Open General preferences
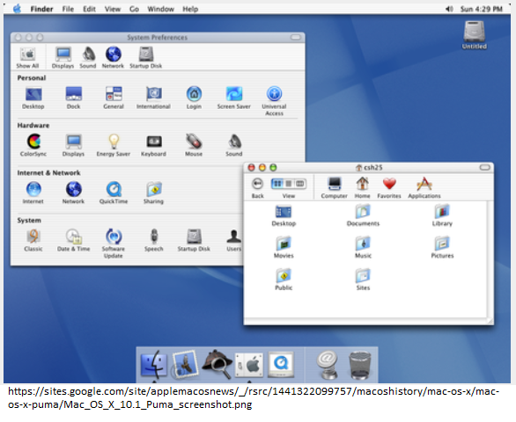 [114, 98]
